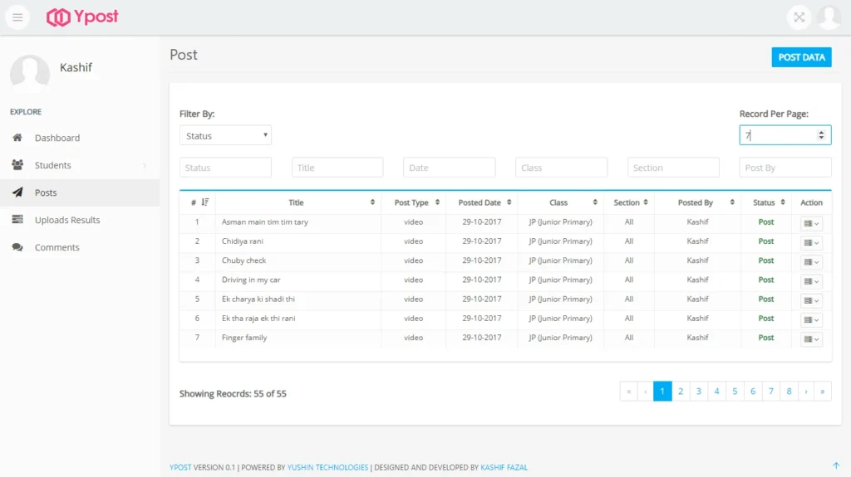Open action dropdown for Finger family row
This screenshot has width=851, height=477.
(811, 339)
